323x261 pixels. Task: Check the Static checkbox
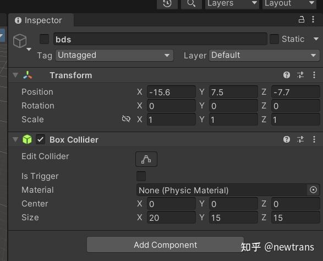click(274, 39)
